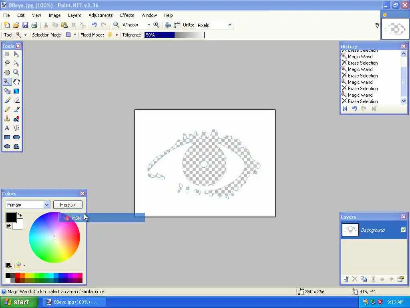Select the Magic Wand tool
Screen dimensions: 410x308
pyautogui.click(x=7, y=82)
